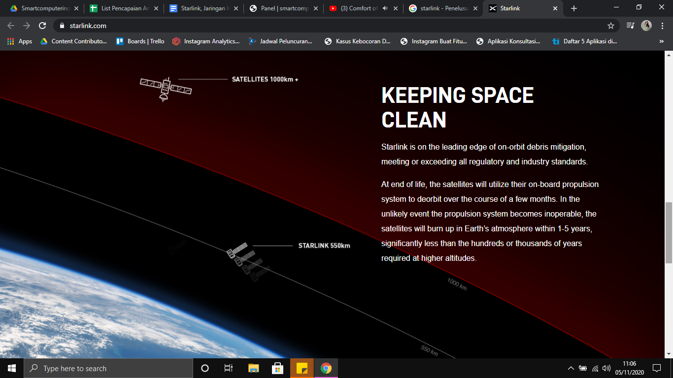Viewport: 673px width, 378px height.
Task: Go forward to the next page
Action: coord(27,26)
